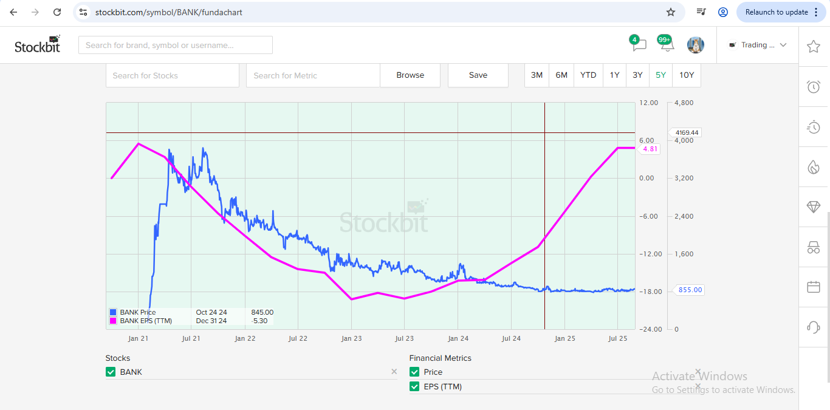Open the diamond sidebar icon
Viewport: 830px width, 410px height.
[814, 207]
